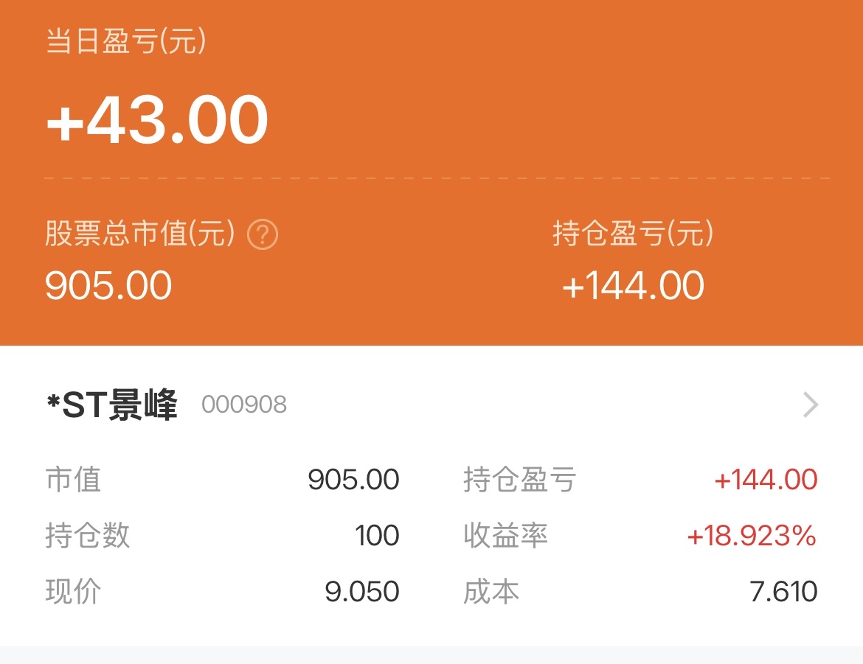Tap the *ST景峰 stock name
The image size is (863, 664).
112,405
